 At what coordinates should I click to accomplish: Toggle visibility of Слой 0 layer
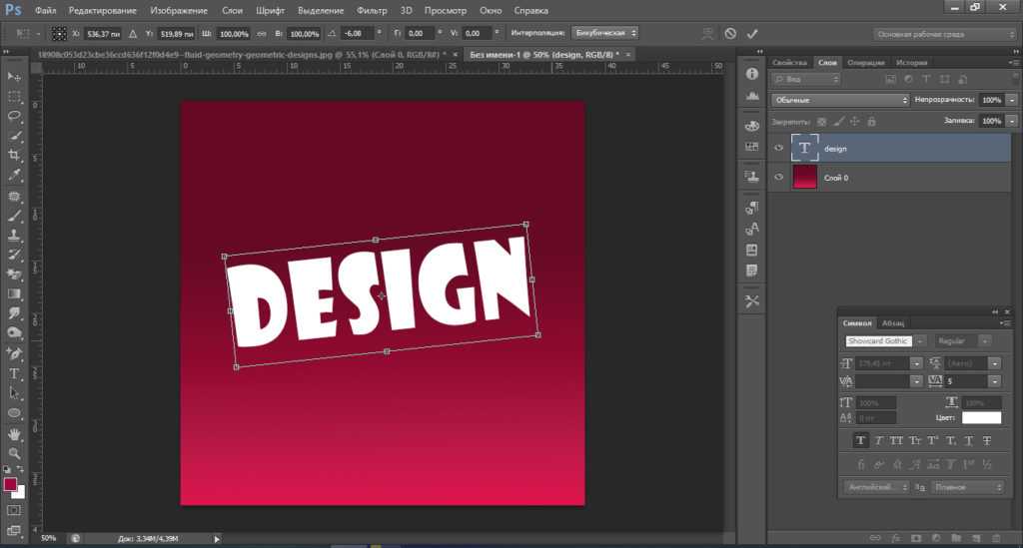pos(779,177)
